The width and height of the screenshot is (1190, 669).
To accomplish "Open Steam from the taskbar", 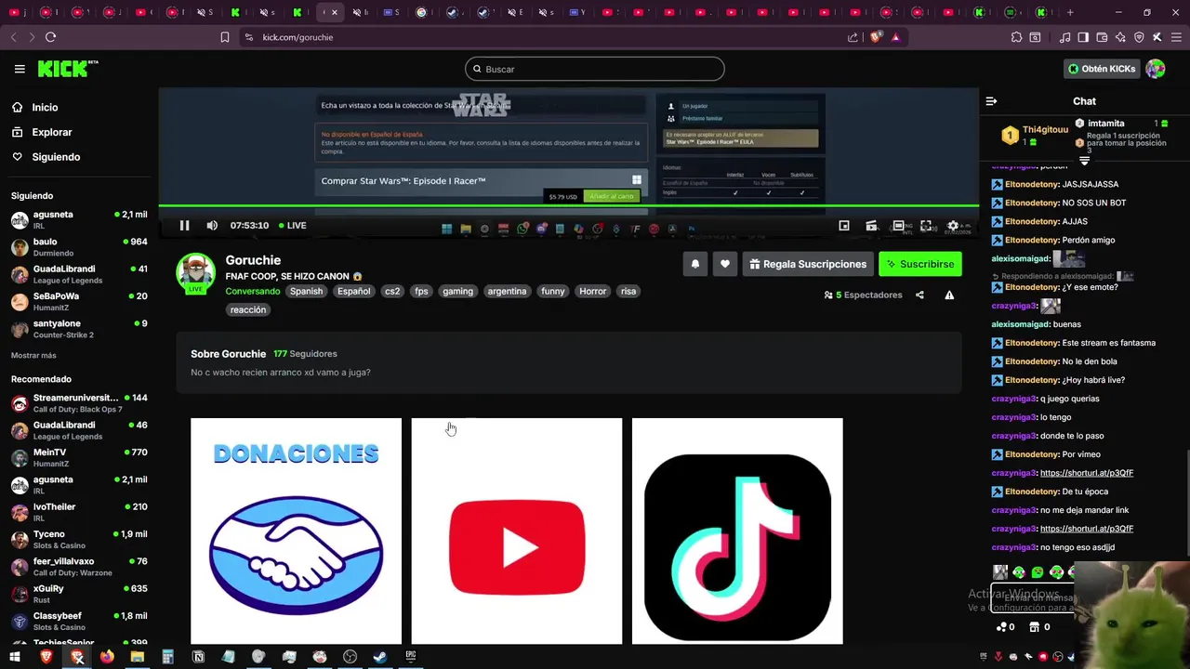I will click(x=380, y=657).
